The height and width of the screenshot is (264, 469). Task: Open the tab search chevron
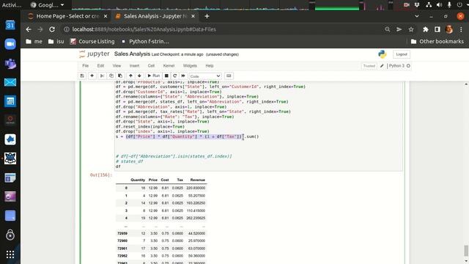[x=417, y=16]
